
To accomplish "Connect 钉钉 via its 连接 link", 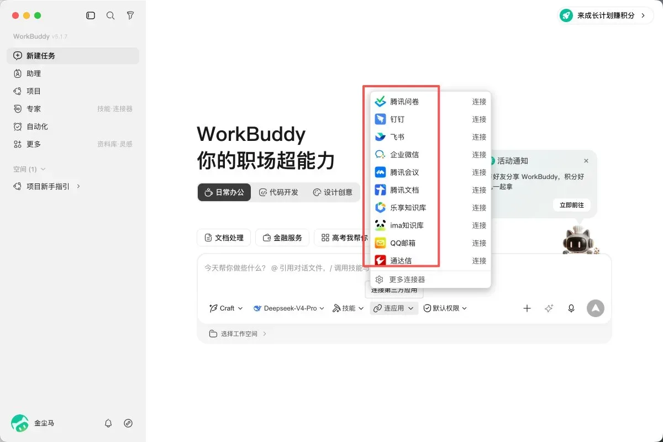I will 479,119.
